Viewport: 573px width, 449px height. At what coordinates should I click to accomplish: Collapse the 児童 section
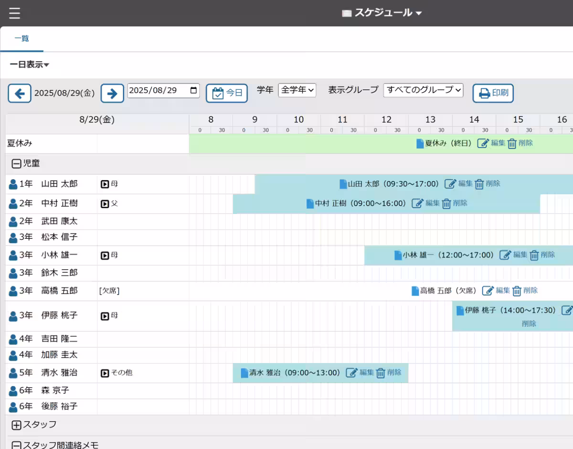click(x=16, y=164)
